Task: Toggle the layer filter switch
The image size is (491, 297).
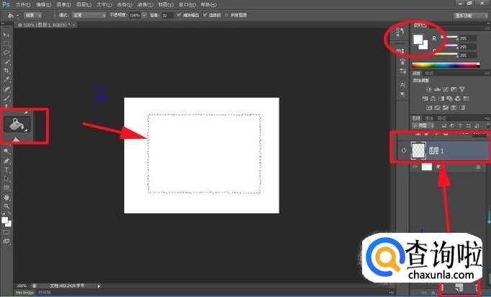Action: click(487, 125)
